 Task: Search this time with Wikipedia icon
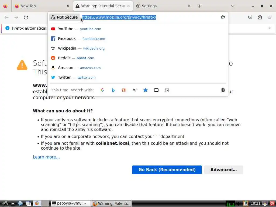[135, 90]
